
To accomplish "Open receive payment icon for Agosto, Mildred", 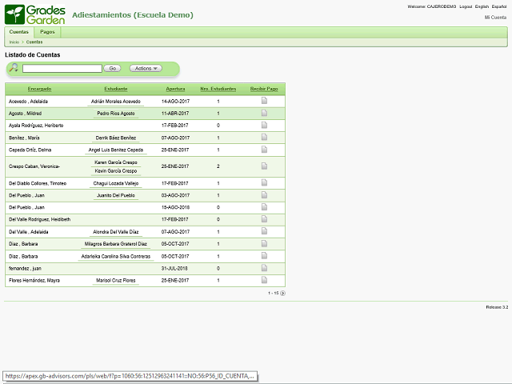I will (264, 114).
